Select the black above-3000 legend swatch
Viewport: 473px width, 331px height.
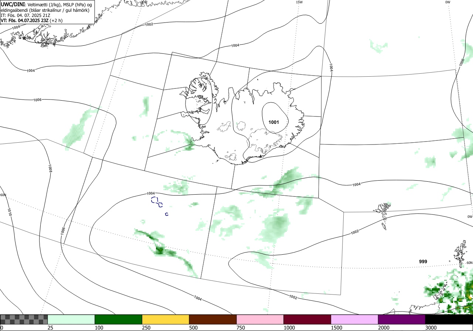click(449, 319)
